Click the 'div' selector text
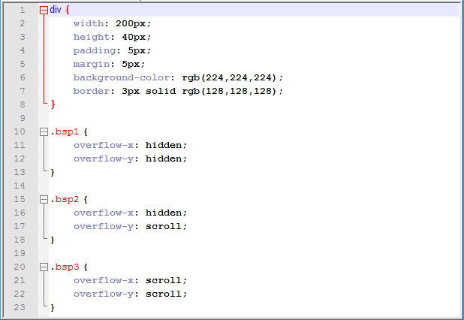The height and width of the screenshot is (320, 464). tap(56, 10)
